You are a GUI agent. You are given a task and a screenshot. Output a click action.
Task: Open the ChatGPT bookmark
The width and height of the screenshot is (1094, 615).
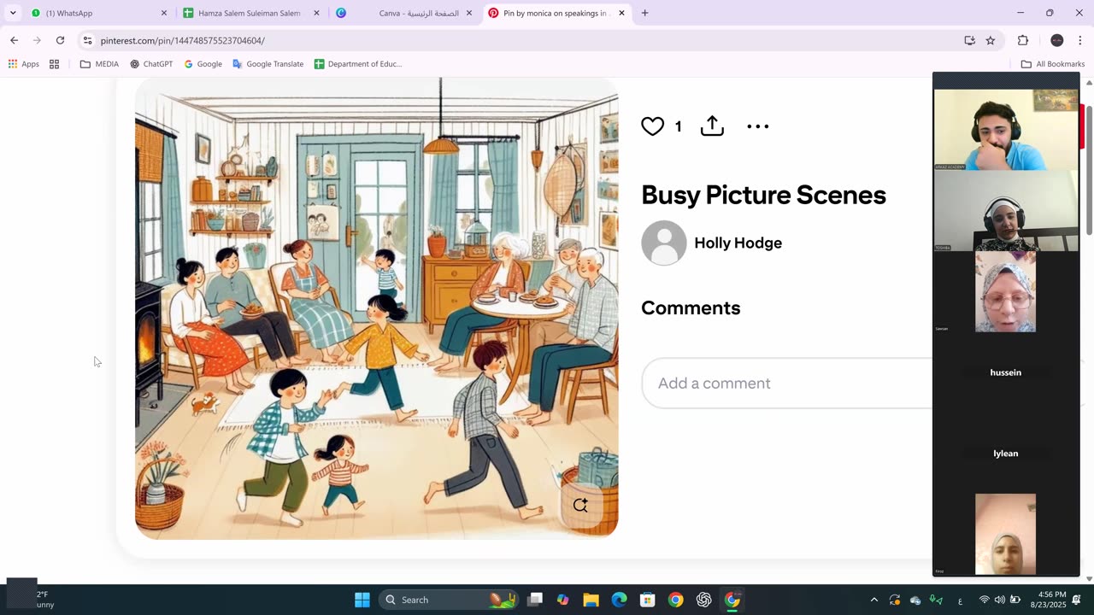click(x=151, y=64)
